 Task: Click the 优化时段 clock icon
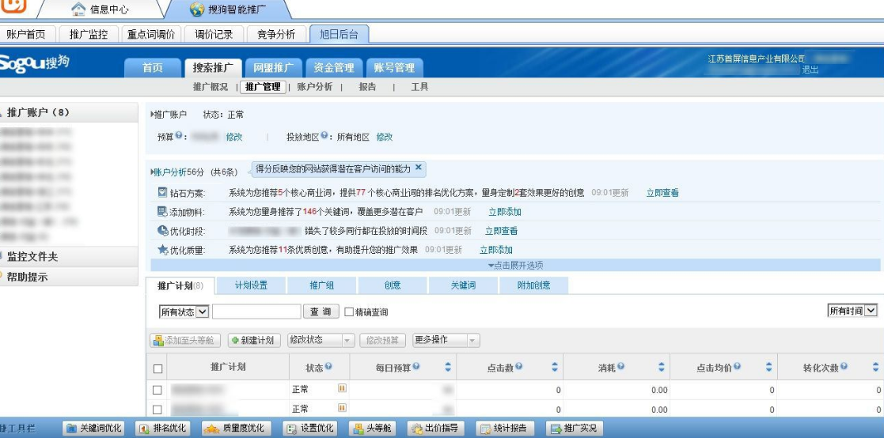click(x=162, y=230)
